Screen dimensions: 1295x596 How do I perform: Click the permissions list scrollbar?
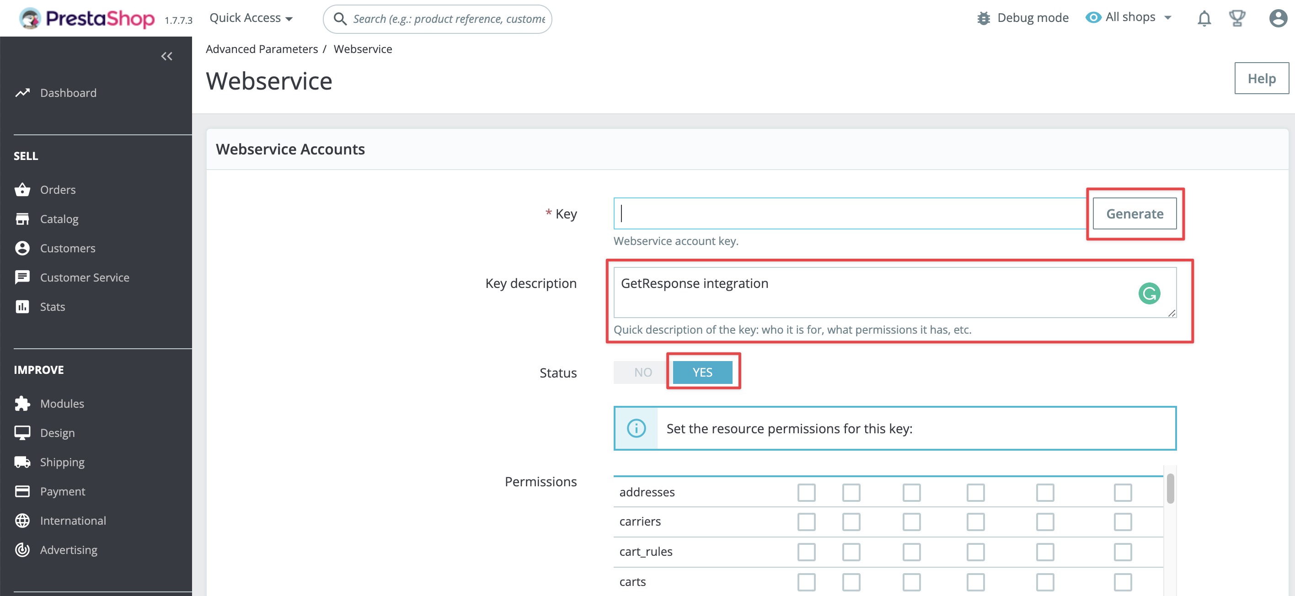(x=1170, y=488)
